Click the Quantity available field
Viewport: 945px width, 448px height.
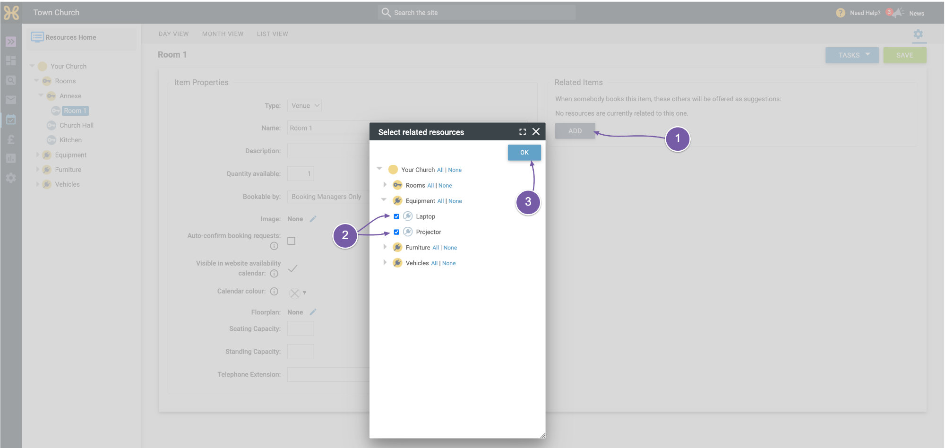tap(301, 173)
